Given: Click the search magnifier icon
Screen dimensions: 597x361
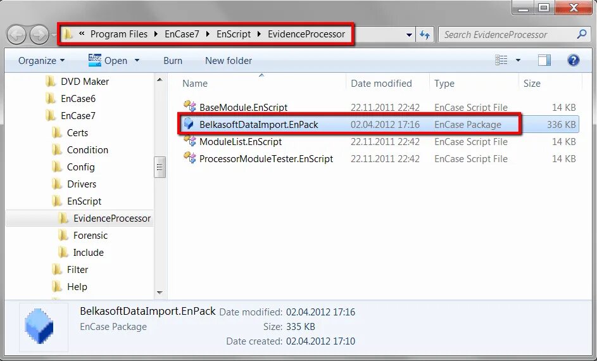Looking at the screenshot, I should point(581,34).
